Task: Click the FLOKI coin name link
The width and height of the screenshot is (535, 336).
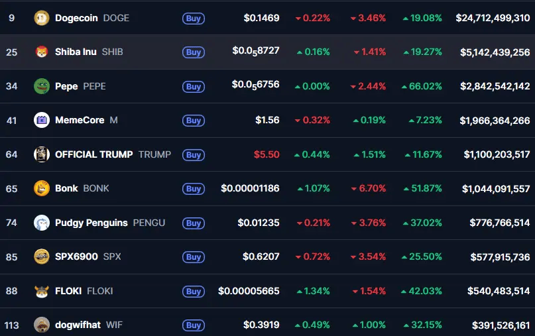Action: 68,291
